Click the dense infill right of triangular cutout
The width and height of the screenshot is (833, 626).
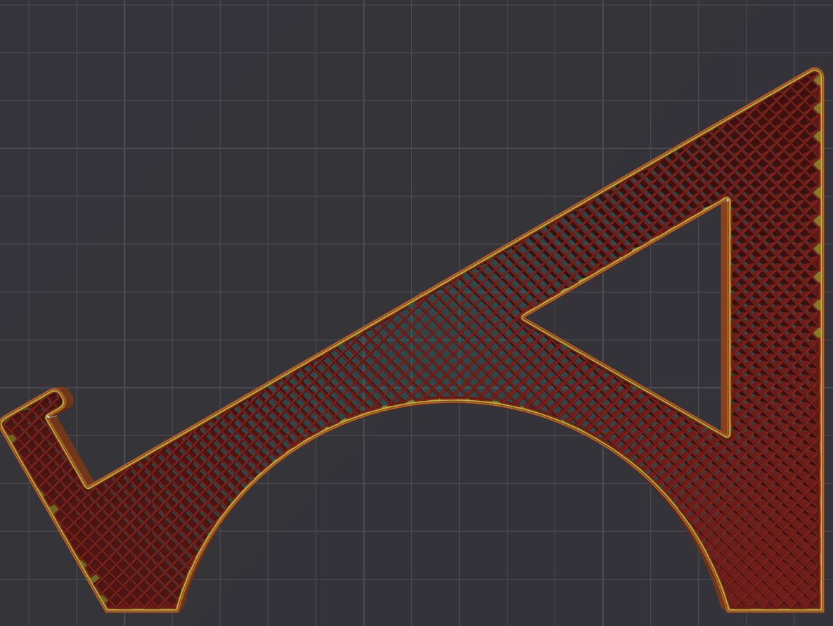(x=773, y=317)
